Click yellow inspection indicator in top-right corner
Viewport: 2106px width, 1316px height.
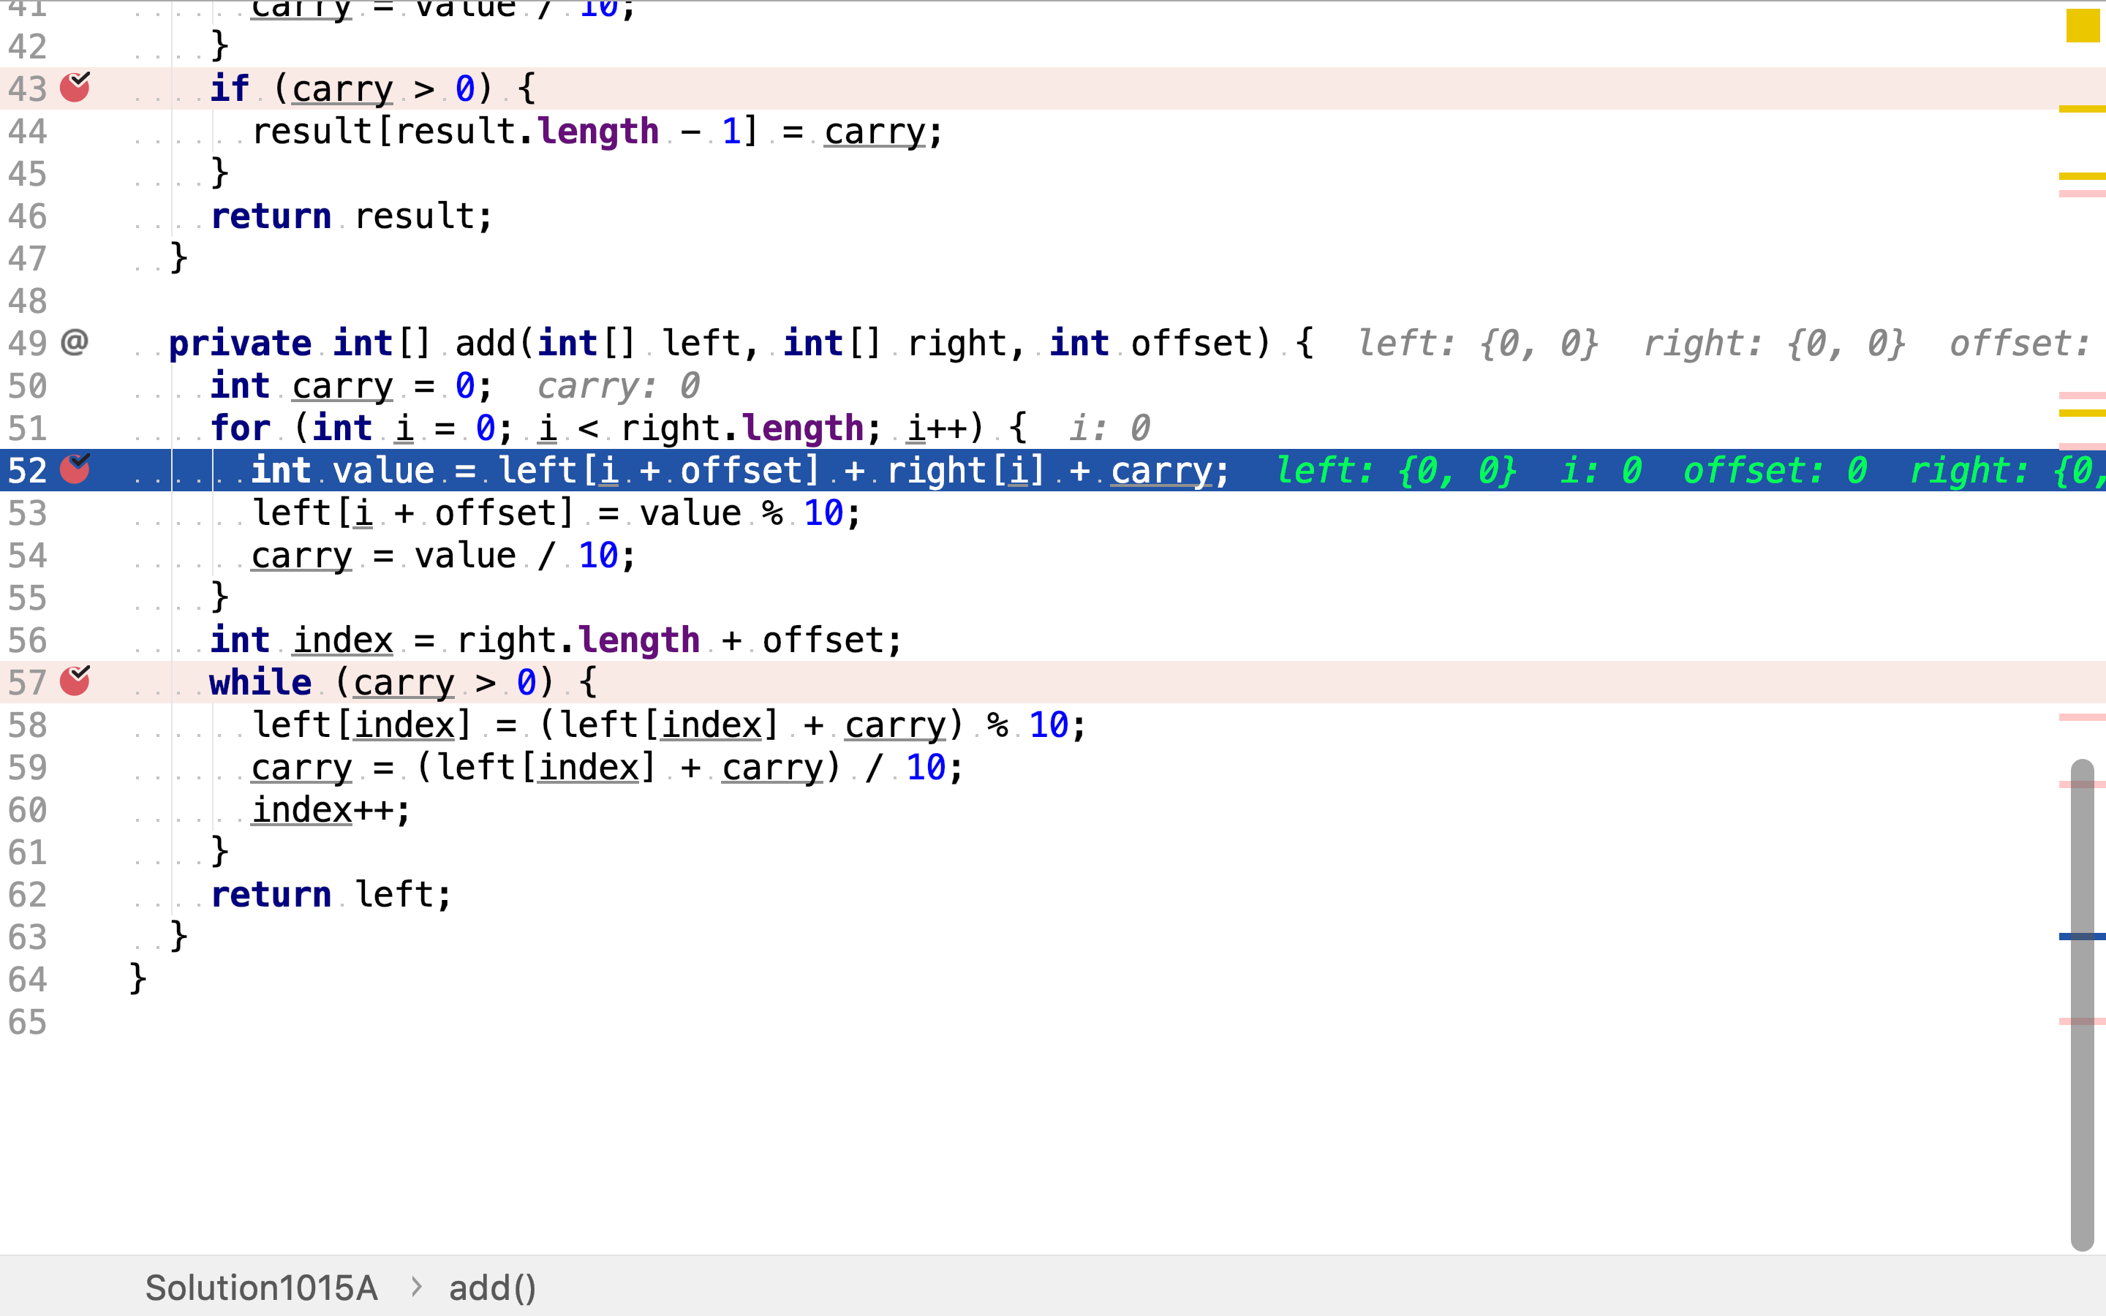click(2083, 26)
